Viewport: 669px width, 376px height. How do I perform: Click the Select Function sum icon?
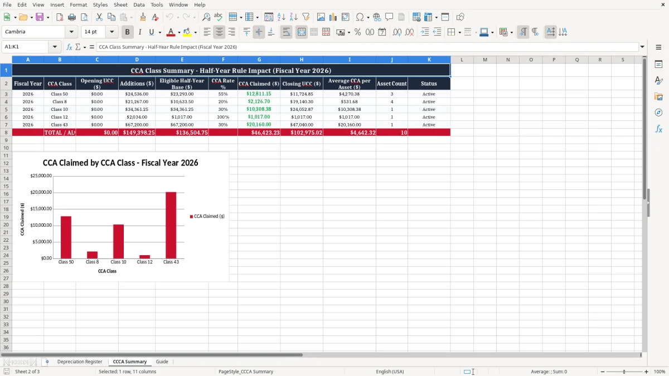pos(77,47)
